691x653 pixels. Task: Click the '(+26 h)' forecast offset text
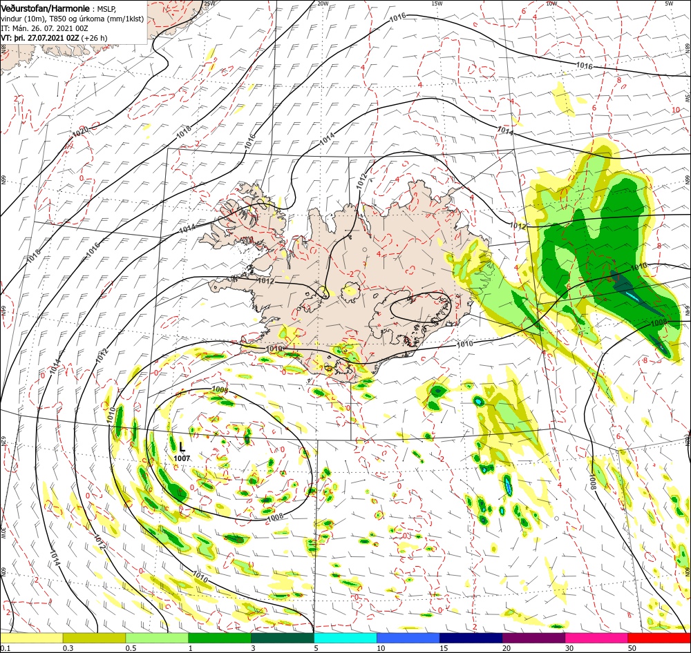pos(94,38)
